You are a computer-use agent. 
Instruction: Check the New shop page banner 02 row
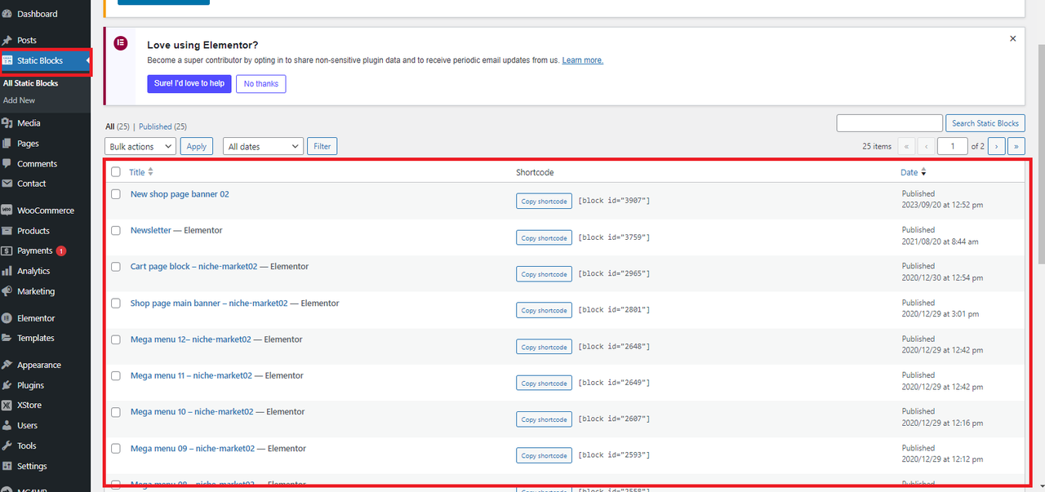point(116,194)
